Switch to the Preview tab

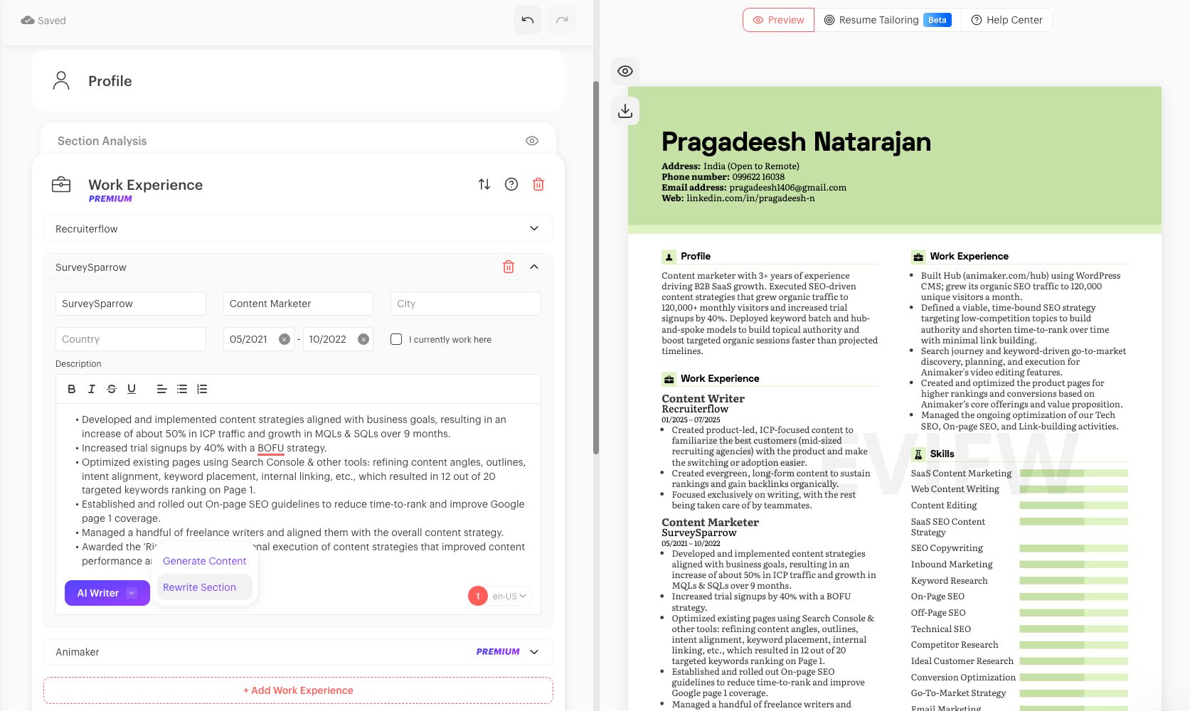point(778,20)
